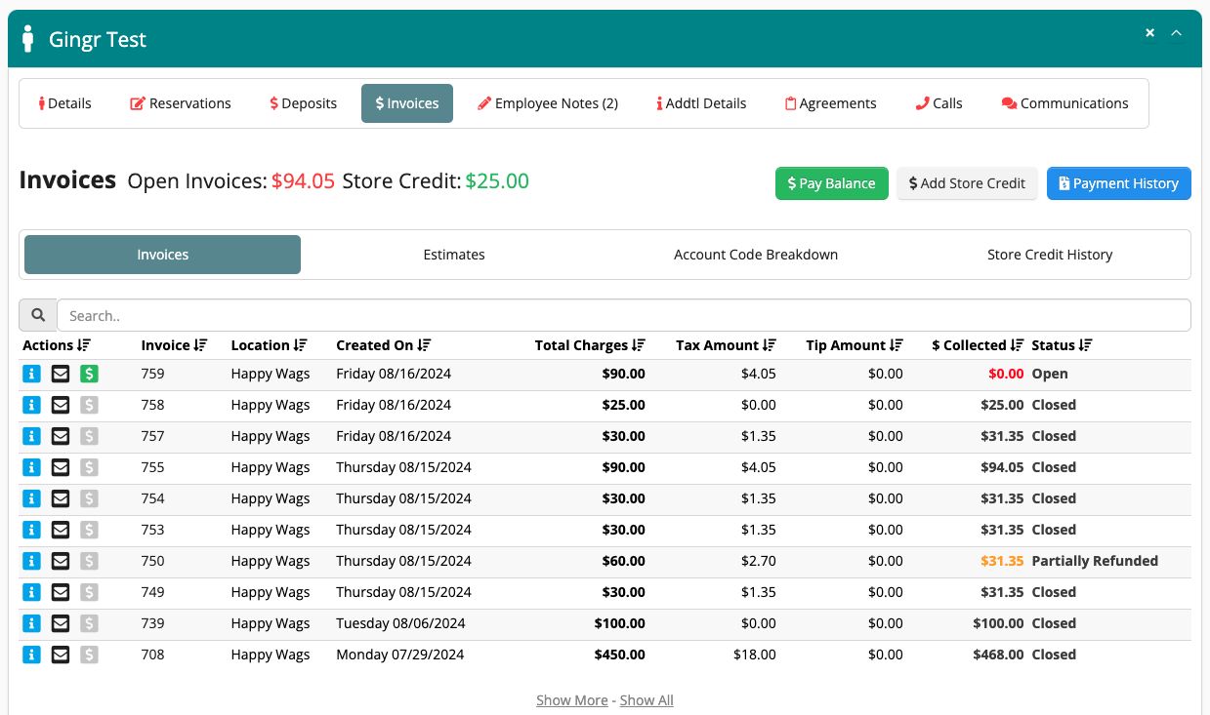Image resolution: width=1210 pixels, height=715 pixels.
Task: Toggle sorting on the Created On column
Action: tap(384, 344)
